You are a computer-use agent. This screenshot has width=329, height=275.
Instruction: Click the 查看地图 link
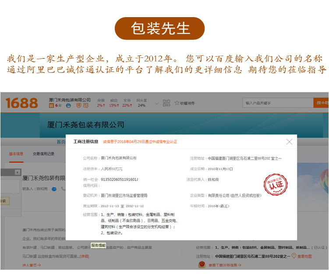tap(304, 256)
